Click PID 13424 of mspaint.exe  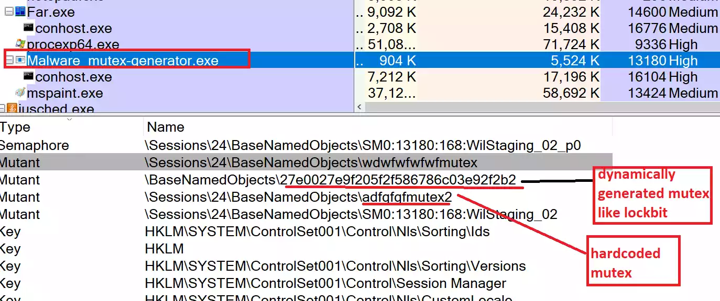click(x=647, y=93)
